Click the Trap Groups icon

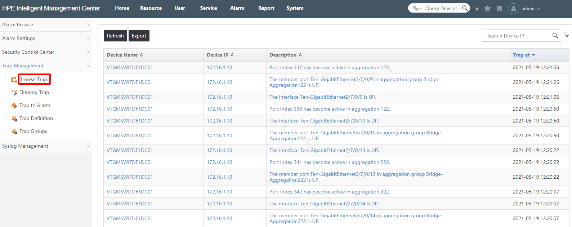coord(14,132)
